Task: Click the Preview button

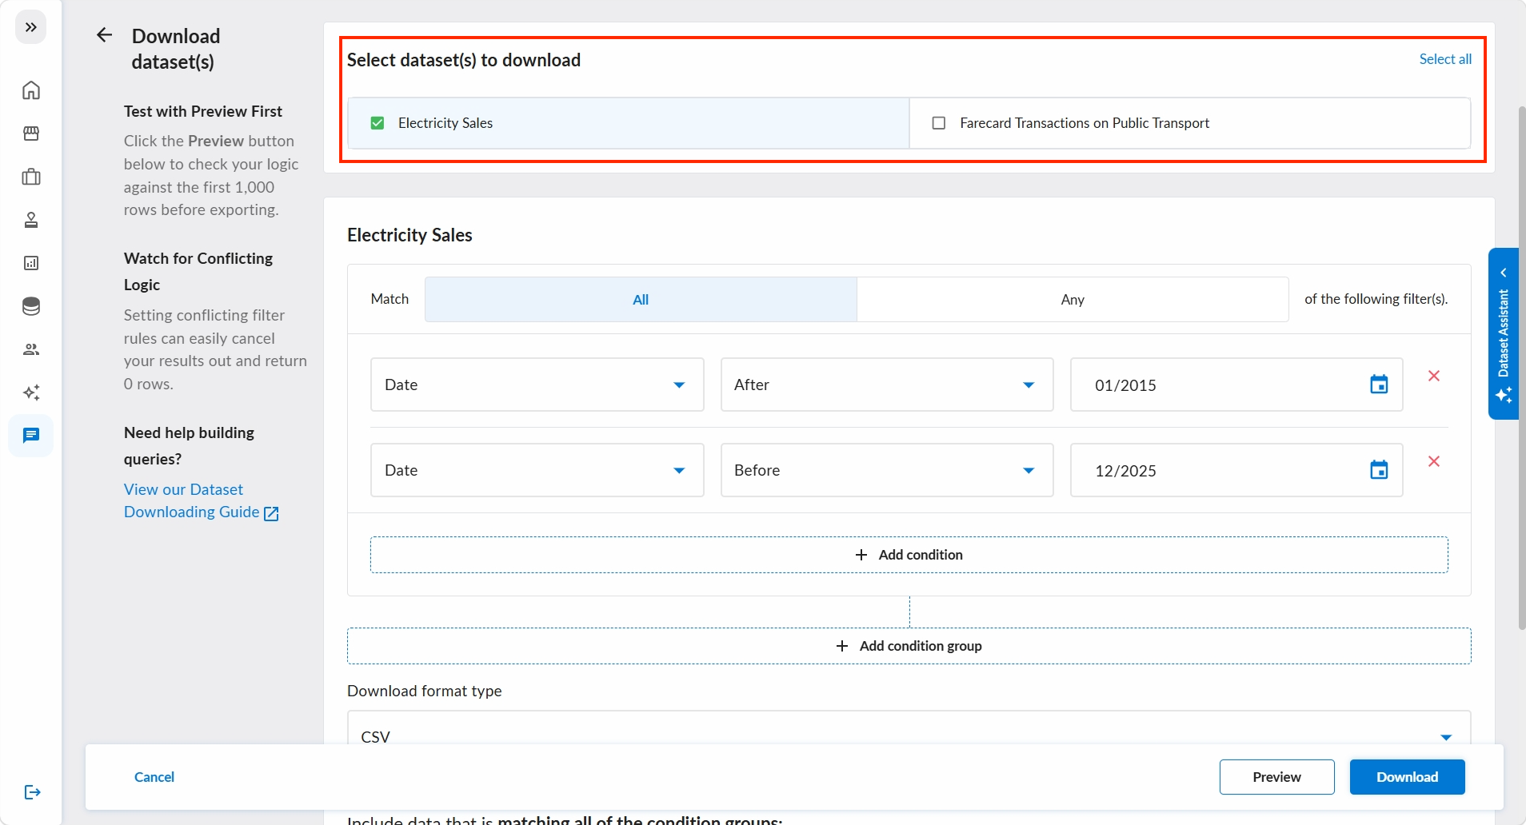Action: pos(1276,777)
